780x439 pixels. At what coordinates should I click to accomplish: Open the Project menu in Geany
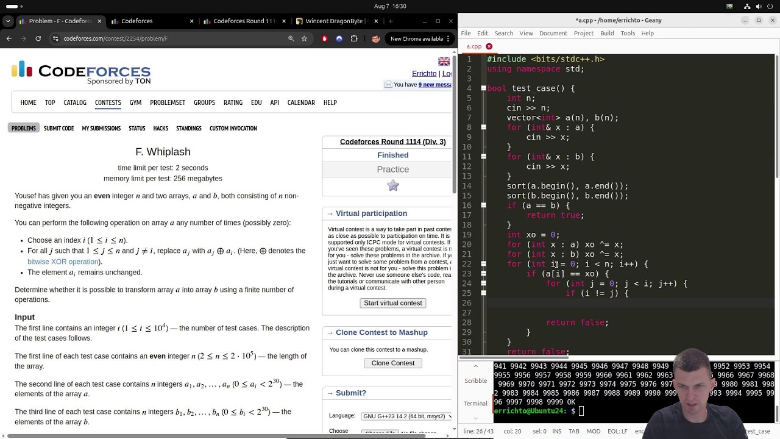click(584, 33)
